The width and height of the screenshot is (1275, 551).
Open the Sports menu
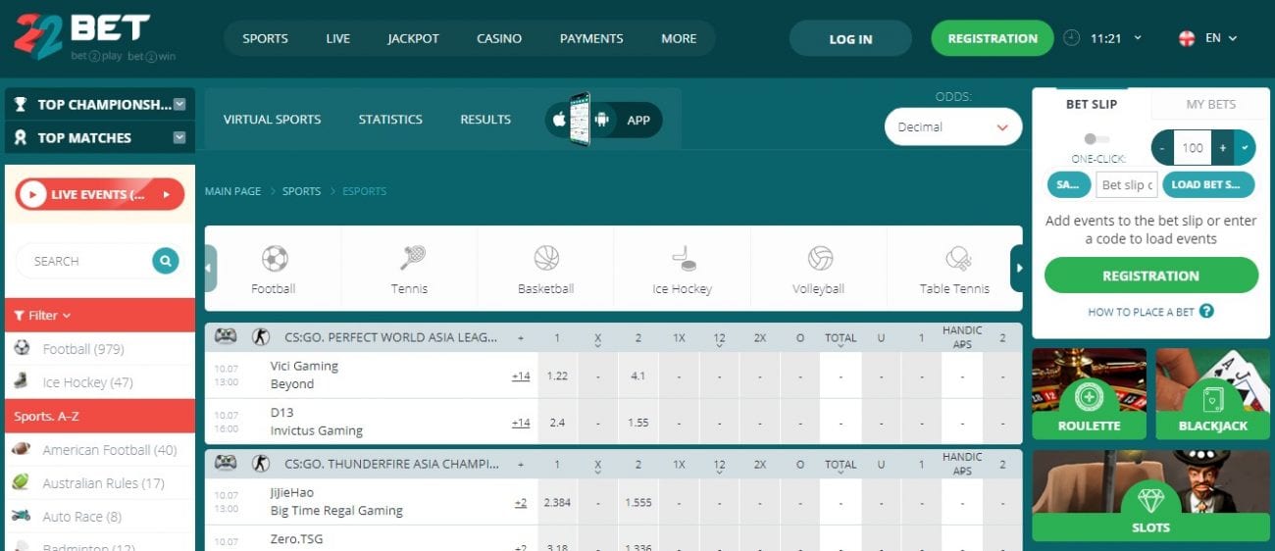coord(266,38)
